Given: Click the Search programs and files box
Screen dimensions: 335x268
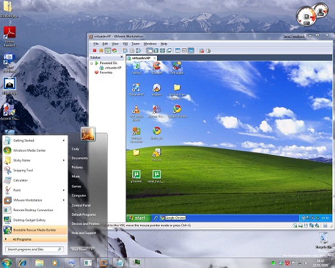Looking at the screenshot, I should (34, 249).
